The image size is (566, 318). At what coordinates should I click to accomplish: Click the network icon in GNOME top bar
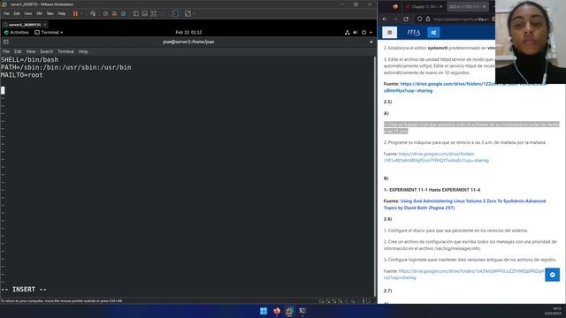[x=347, y=33]
